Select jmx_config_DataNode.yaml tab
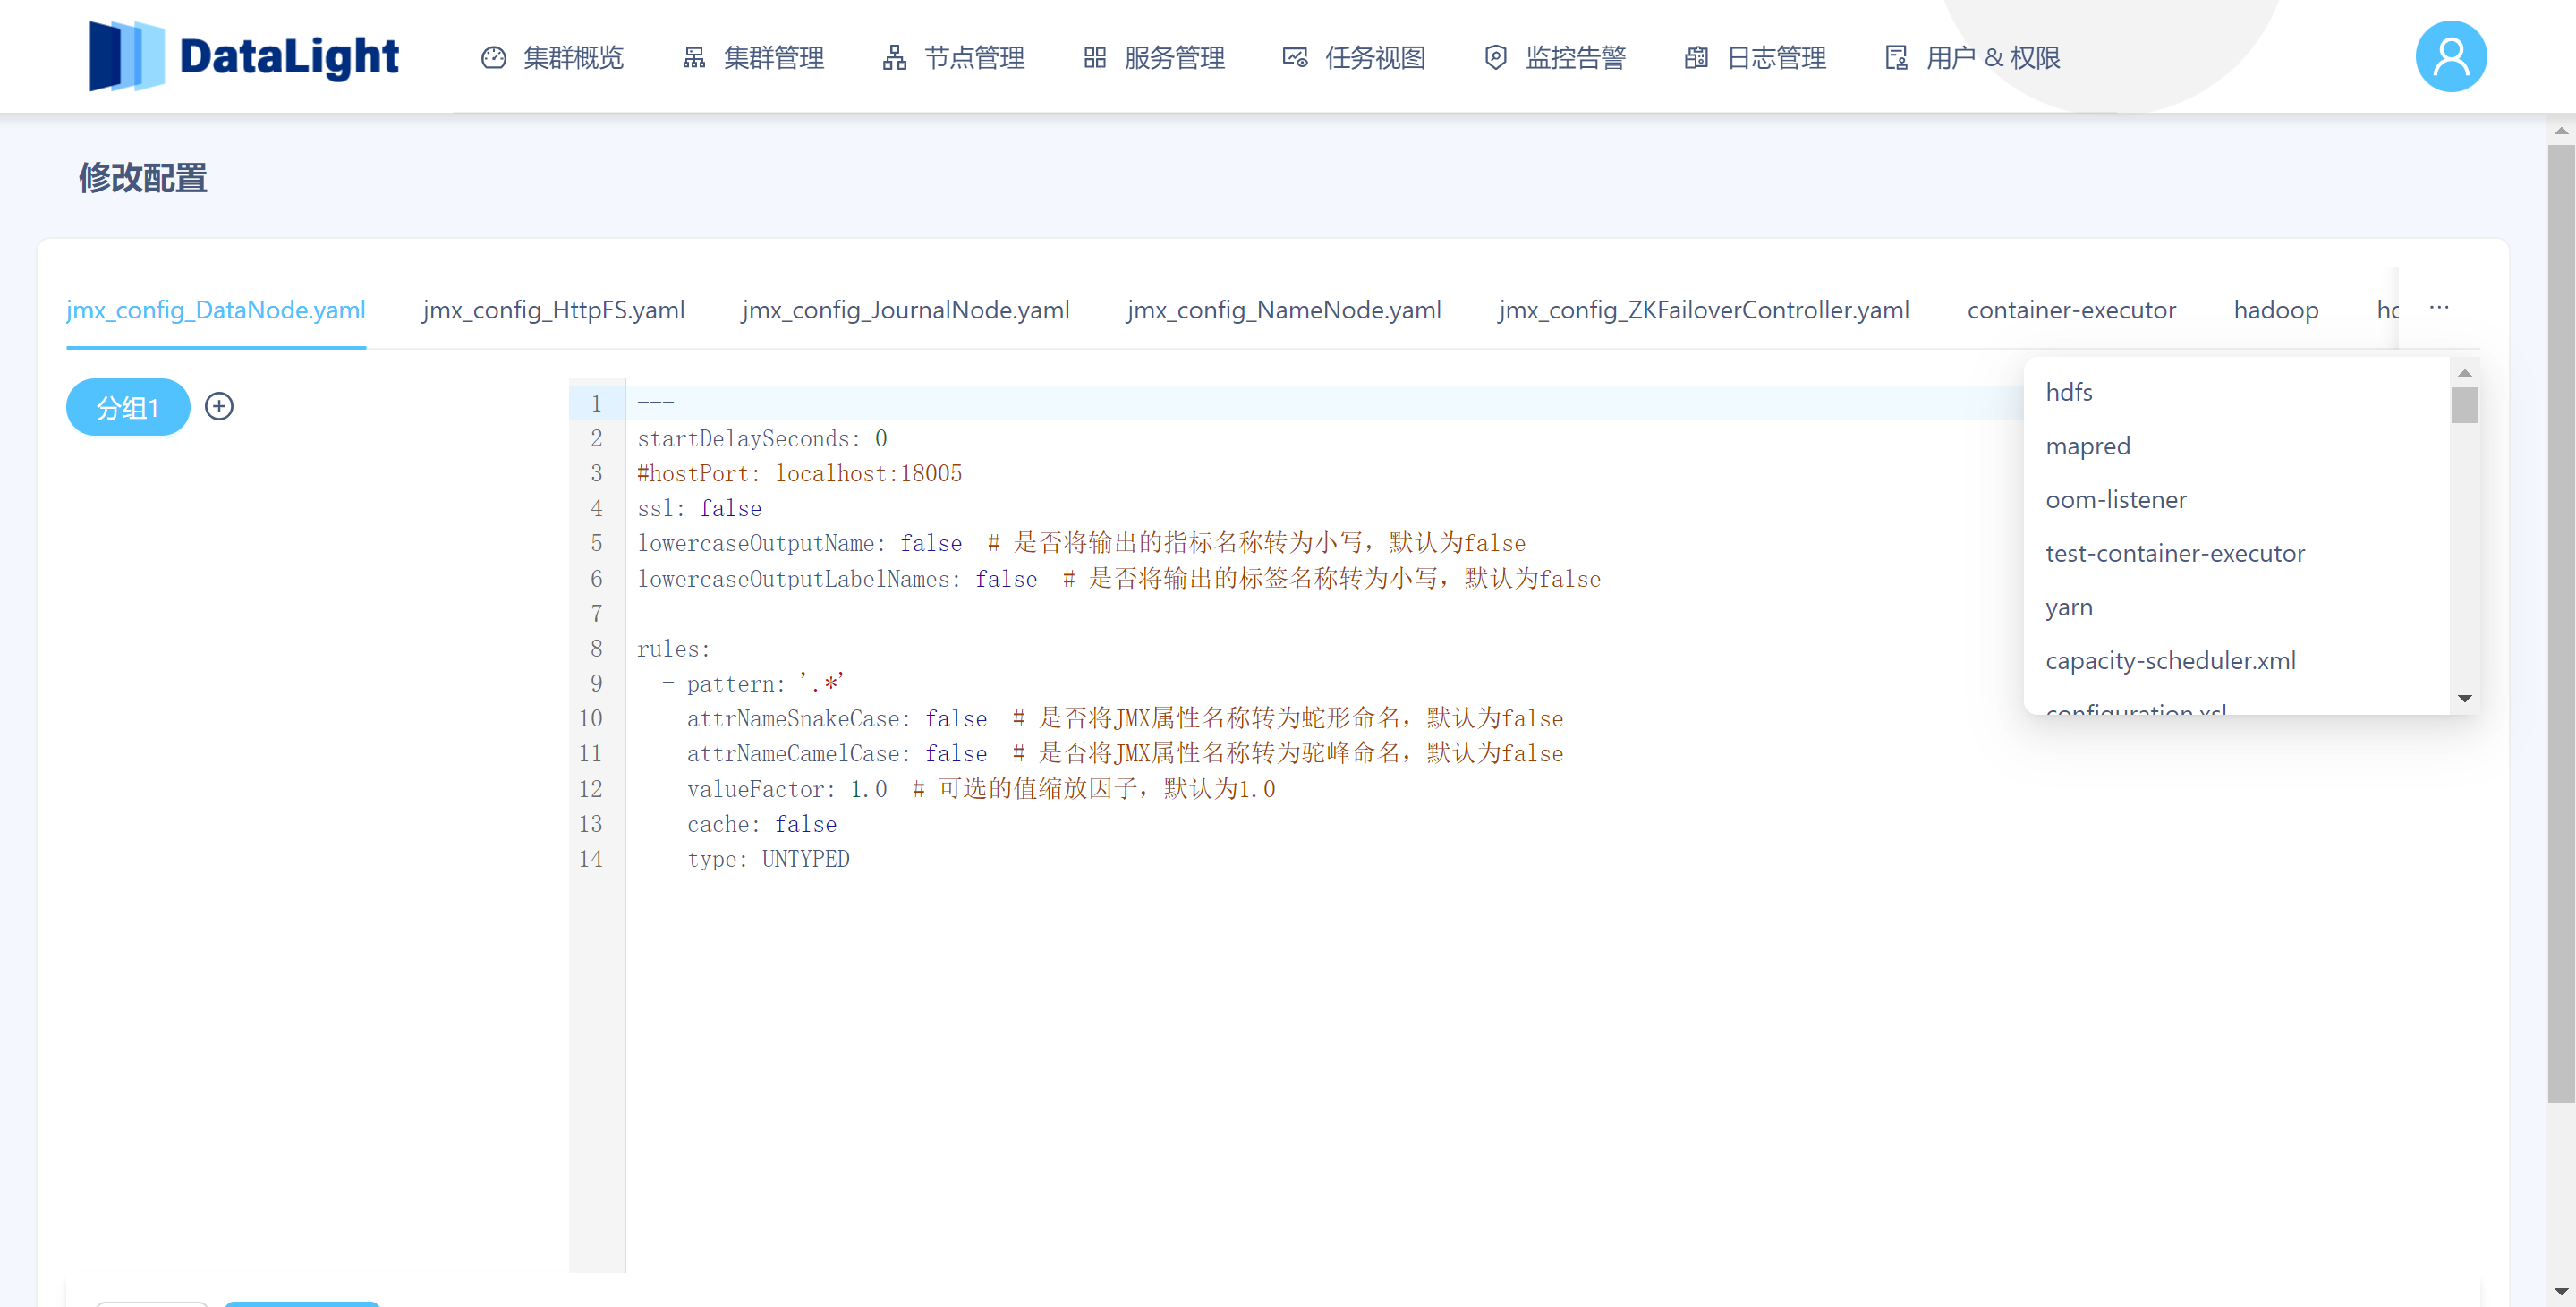This screenshot has height=1307, width=2576. (x=216, y=310)
